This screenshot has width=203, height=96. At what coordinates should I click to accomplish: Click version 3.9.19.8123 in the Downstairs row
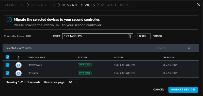tap(171, 65)
